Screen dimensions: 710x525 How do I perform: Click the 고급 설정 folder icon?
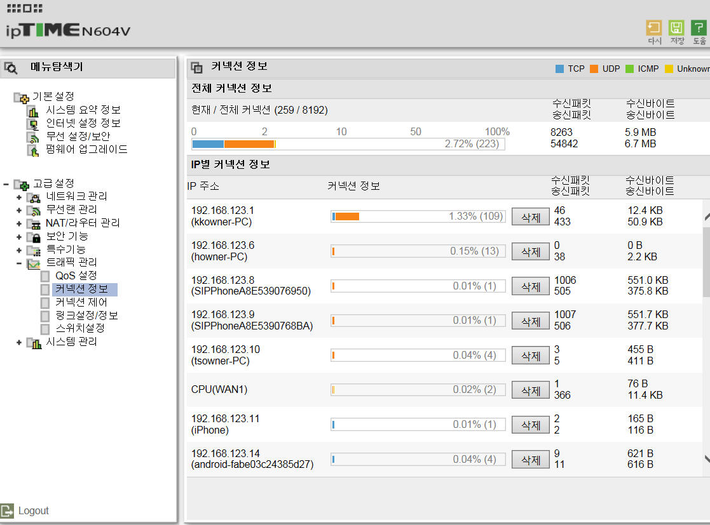tap(21, 184)
